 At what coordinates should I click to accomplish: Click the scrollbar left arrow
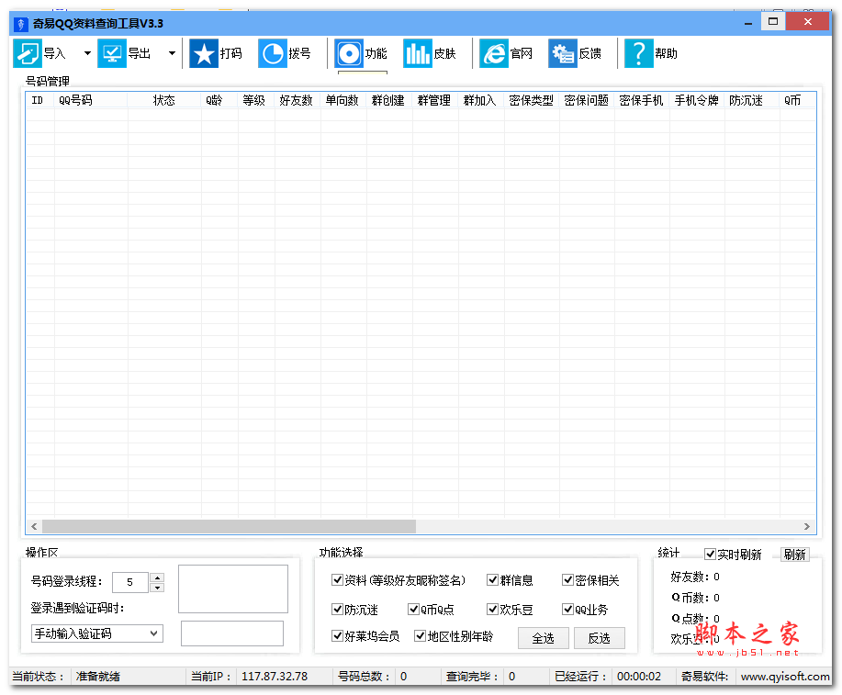pyautogui.click(x=34, y=526)
